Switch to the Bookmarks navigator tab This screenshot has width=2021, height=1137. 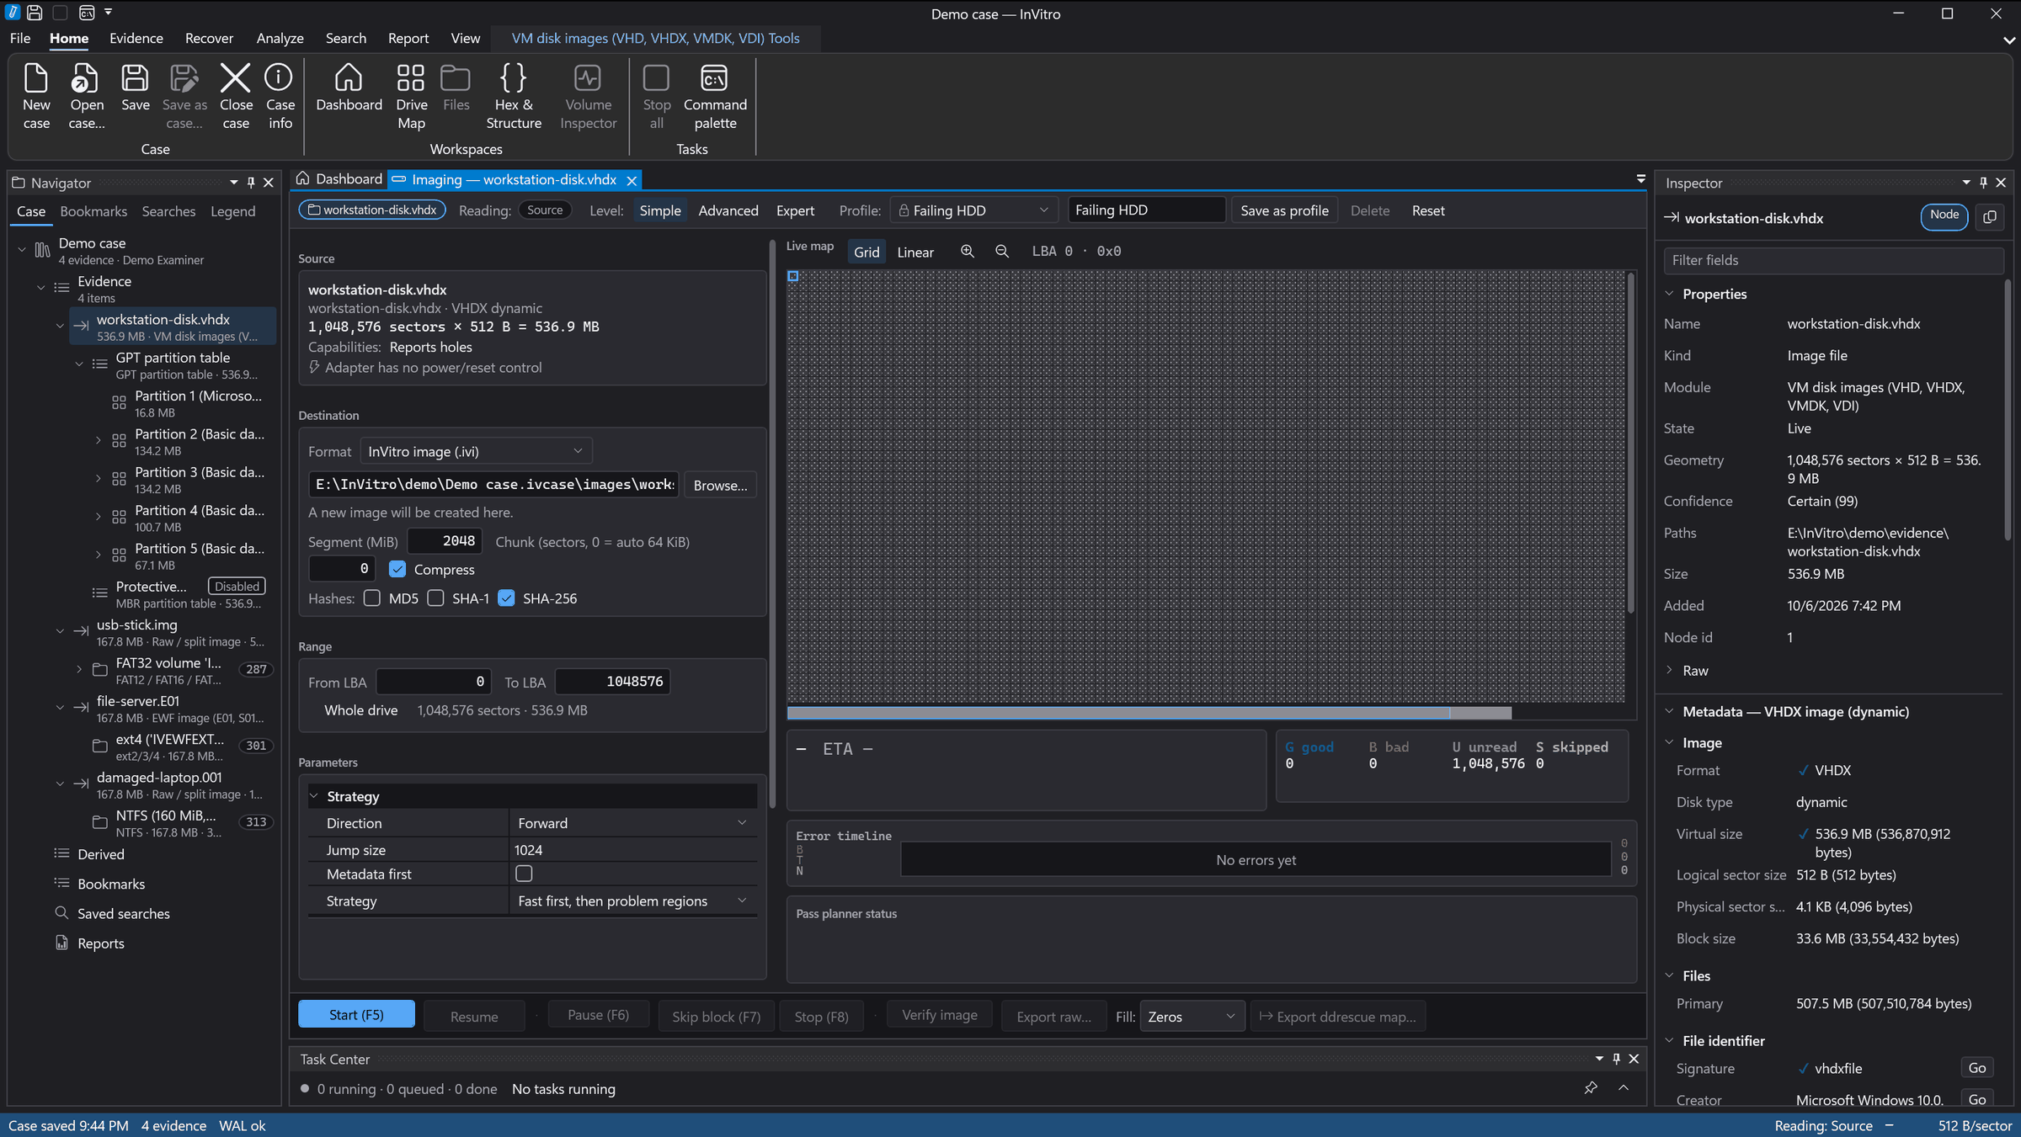93,211
